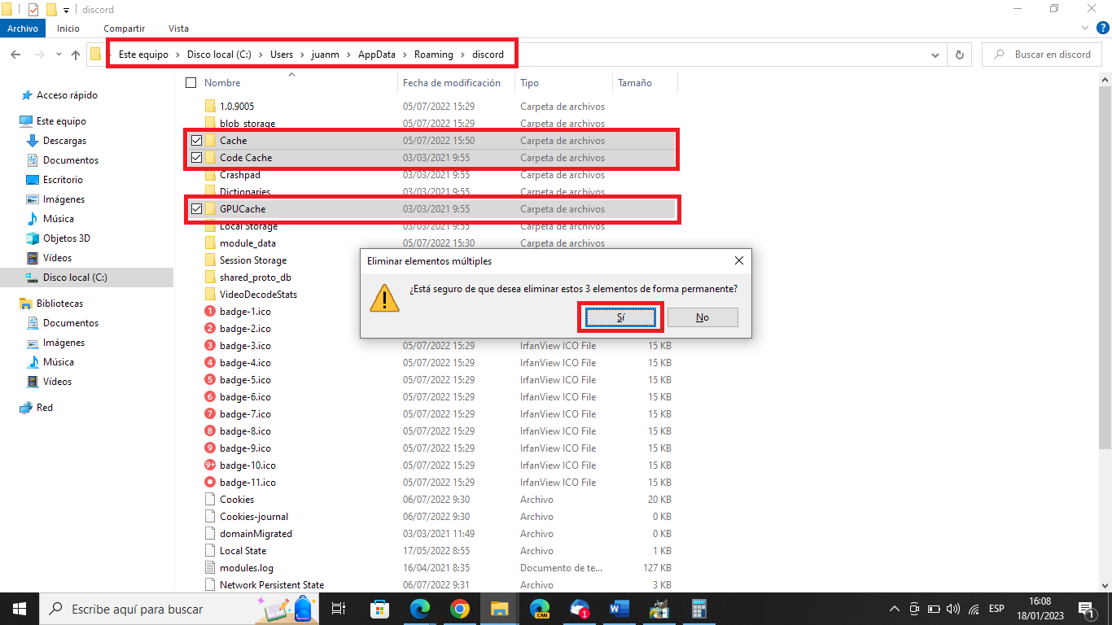Open the Edge Canary icon in the taskbar
Image resolution: width=1112 pixels, height=625 pixels.
click(x=540, y=608)
